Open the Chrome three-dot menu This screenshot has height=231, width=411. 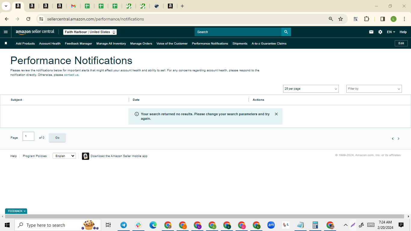pos(404,19)
